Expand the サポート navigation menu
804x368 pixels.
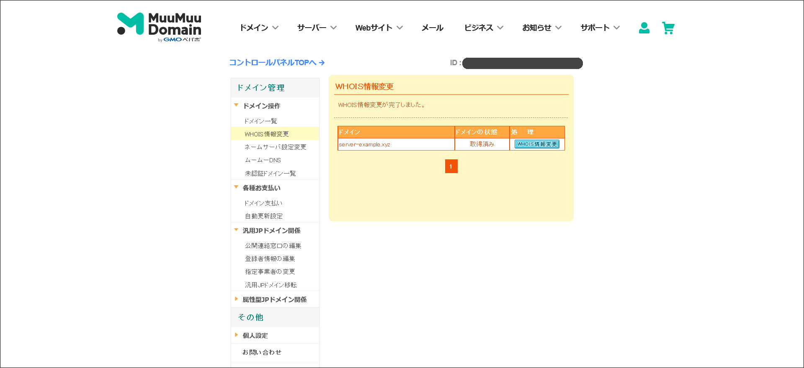coord(600,28)
